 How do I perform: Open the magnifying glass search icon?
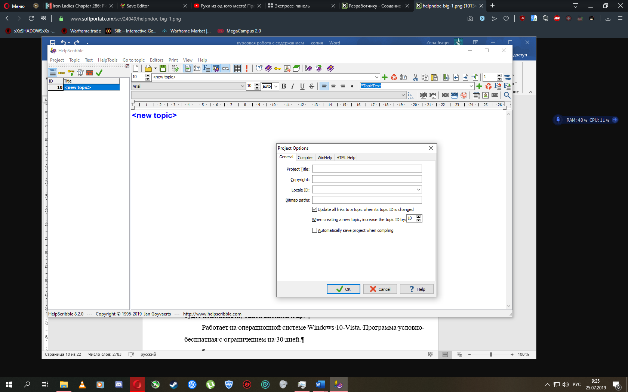(507, 95)
